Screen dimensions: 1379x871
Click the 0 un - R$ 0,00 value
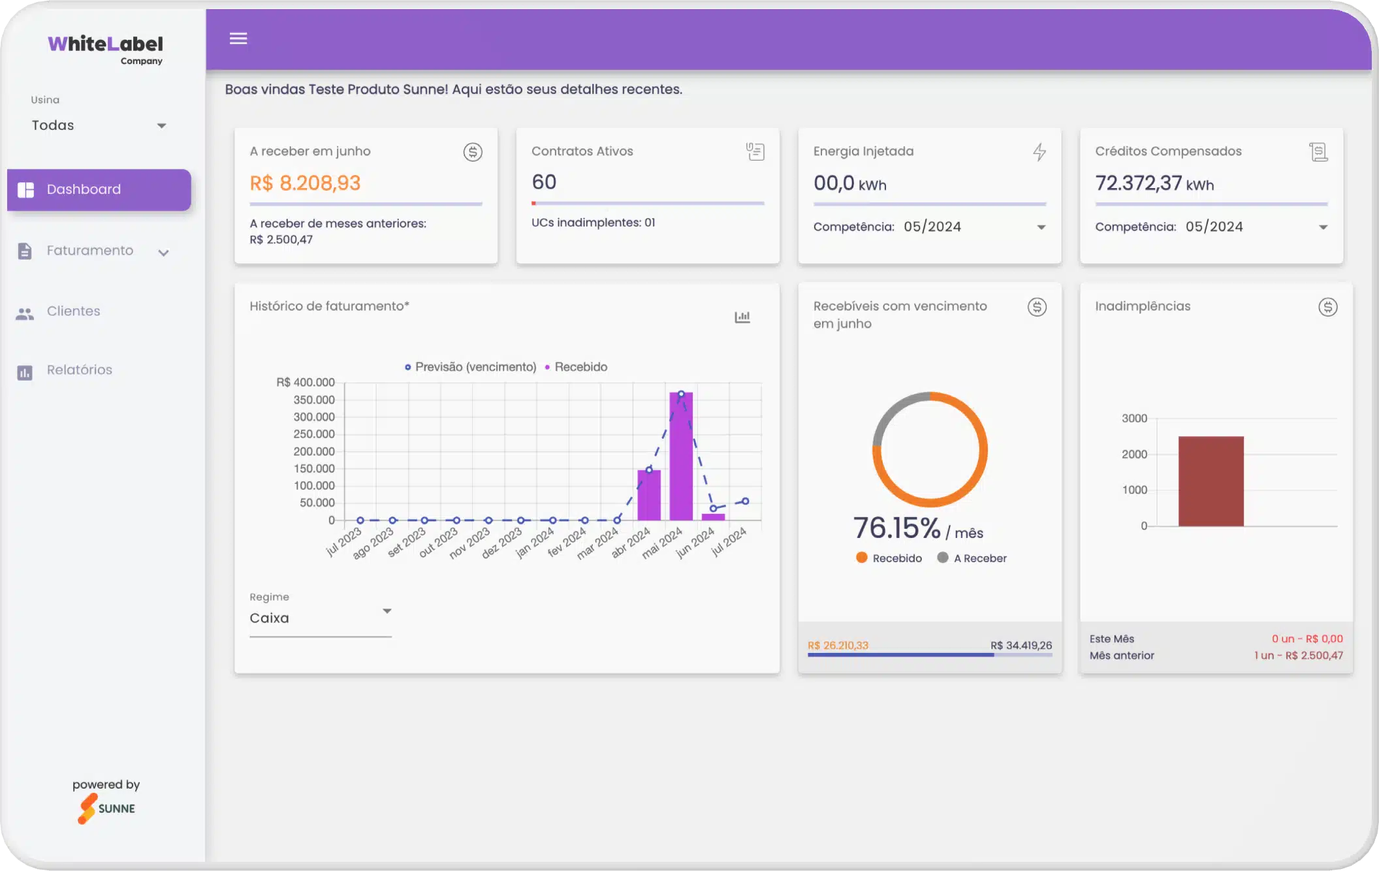click(1307, 639)
